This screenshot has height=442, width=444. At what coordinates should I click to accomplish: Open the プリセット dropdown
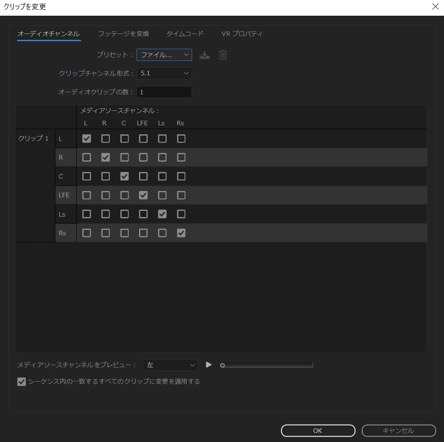click(x=164, y=55)
